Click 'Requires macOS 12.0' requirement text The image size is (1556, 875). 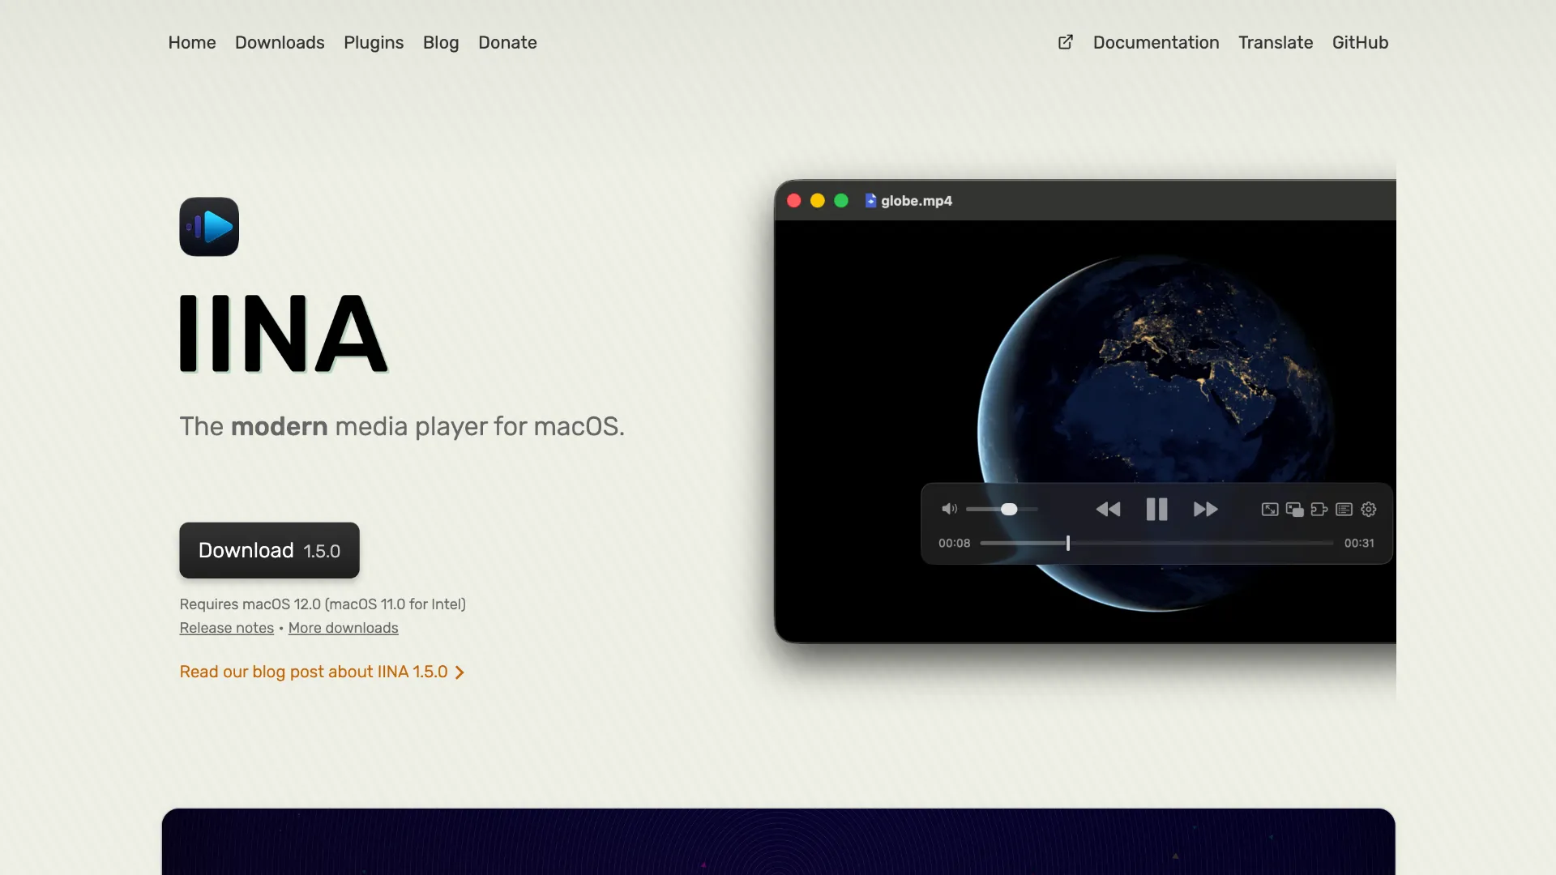323,604
